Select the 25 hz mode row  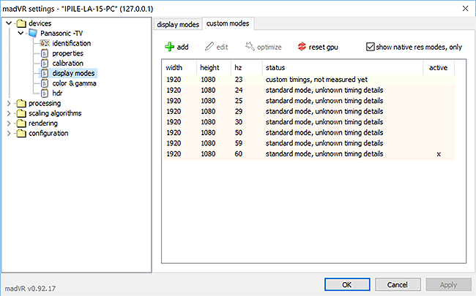click(x=308, y=101)
